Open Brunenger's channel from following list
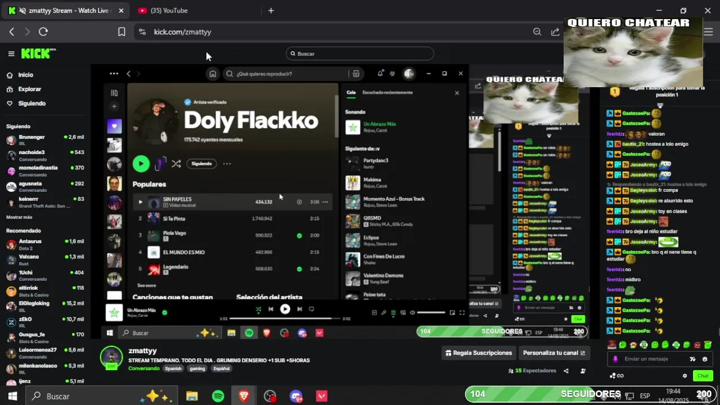 tap(45, 140)
